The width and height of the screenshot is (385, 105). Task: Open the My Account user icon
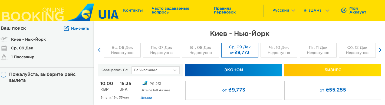coord(344,10)
